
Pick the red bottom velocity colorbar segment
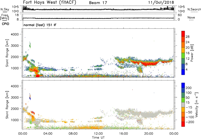point(183,124)
